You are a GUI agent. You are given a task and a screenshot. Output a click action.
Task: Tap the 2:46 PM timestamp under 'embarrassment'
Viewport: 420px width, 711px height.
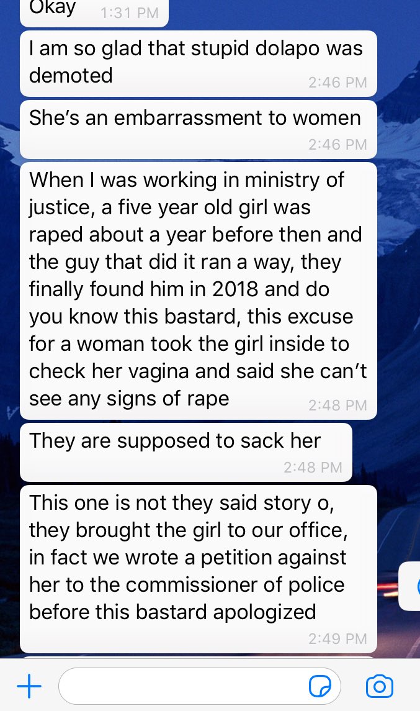337,144
